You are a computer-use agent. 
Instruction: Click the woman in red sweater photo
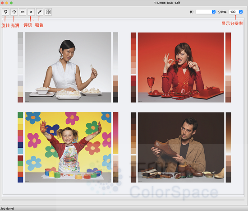tap(181, 67)
